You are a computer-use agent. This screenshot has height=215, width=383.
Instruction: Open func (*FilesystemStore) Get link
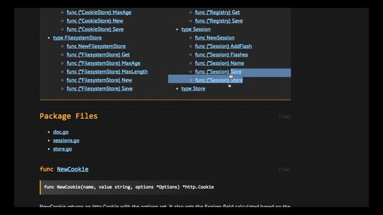[x=98, y=54]
